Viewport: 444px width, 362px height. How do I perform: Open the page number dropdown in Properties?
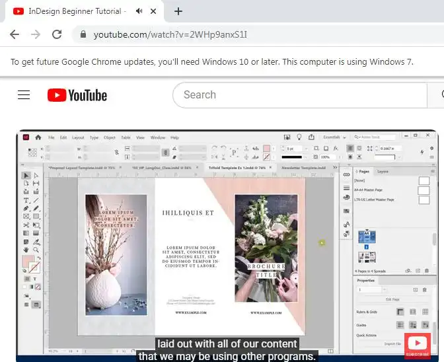(385, 289)
